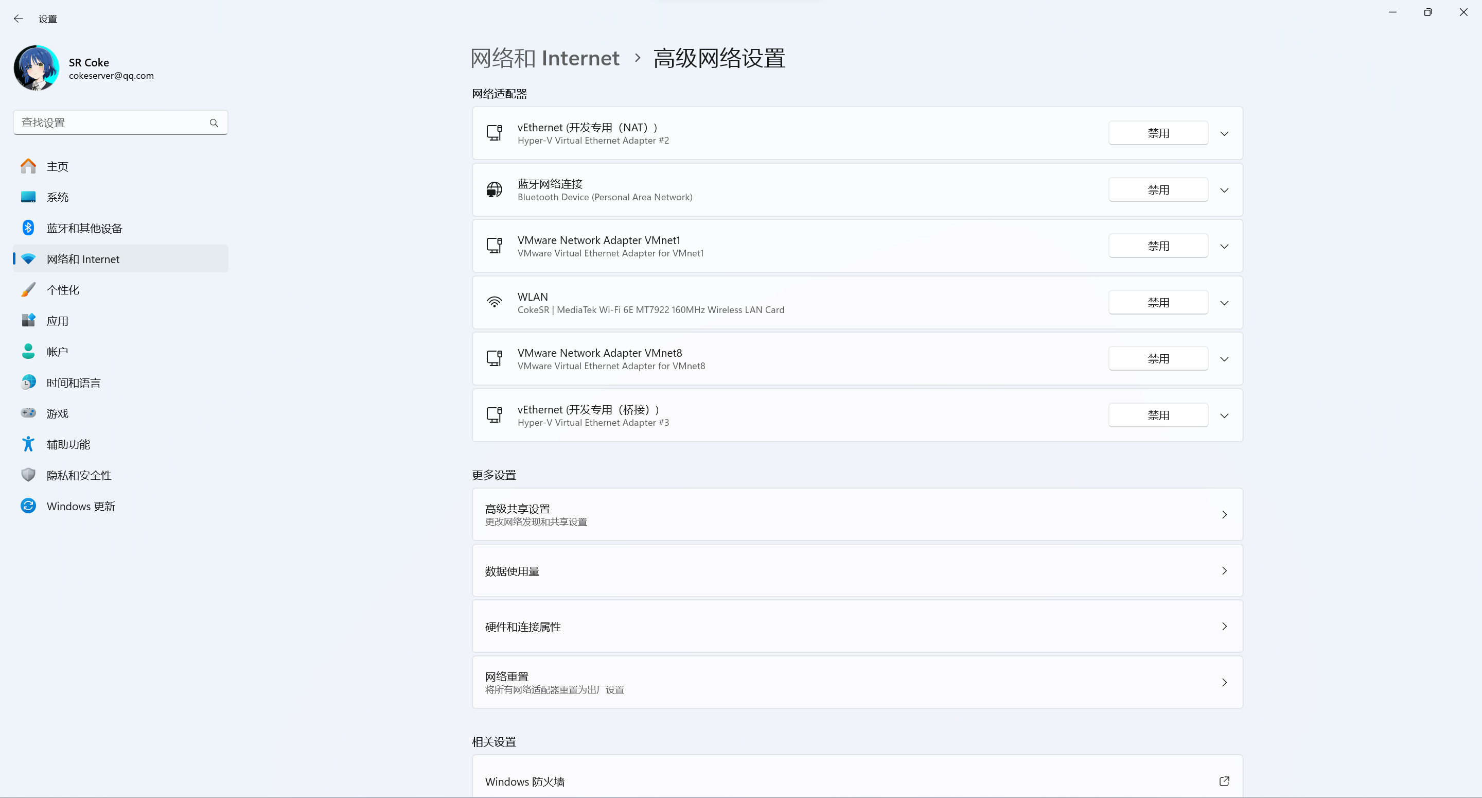1482x798 pixels.
Task: Open the Windows 更新 sync icon
Action: [28, 506]
